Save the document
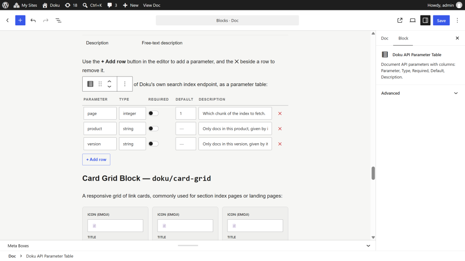The width and height of the screenshot is (465, 261). pyautogui.click(x=441, y=20)
